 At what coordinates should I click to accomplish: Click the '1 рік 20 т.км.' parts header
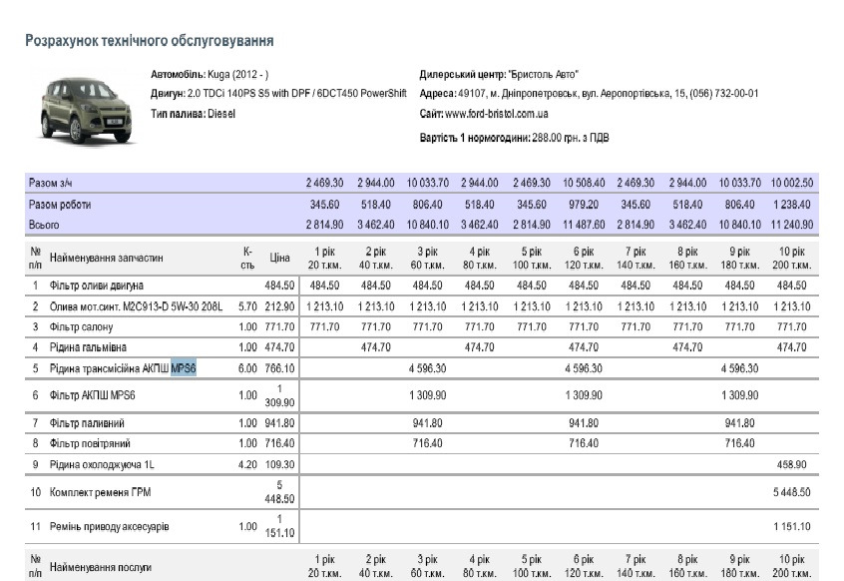point(324,258)
